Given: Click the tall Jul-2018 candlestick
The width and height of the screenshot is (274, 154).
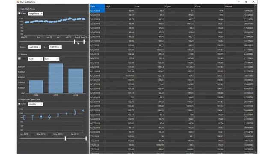Looking at the screenshot, I should 75,112.
